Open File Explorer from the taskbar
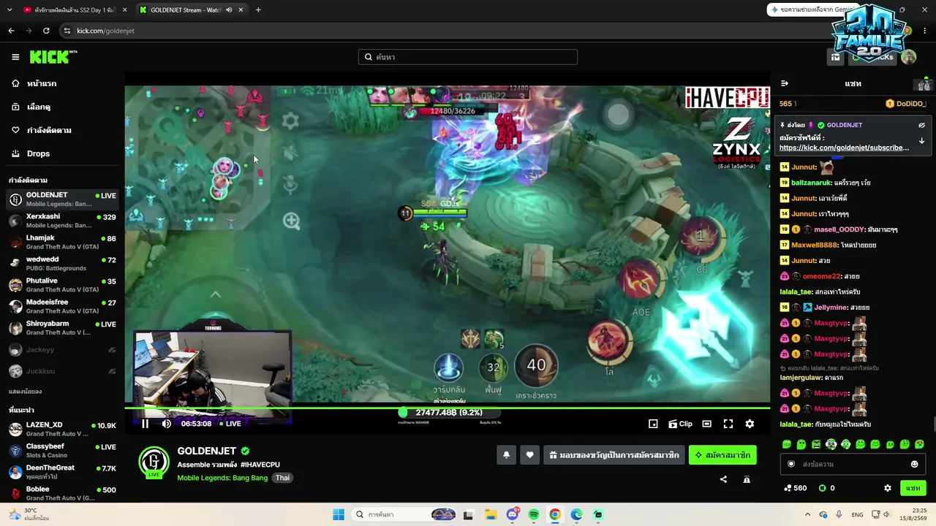Image resolution: width=936 pixels, height=526 pixels. tap(490, 514)
